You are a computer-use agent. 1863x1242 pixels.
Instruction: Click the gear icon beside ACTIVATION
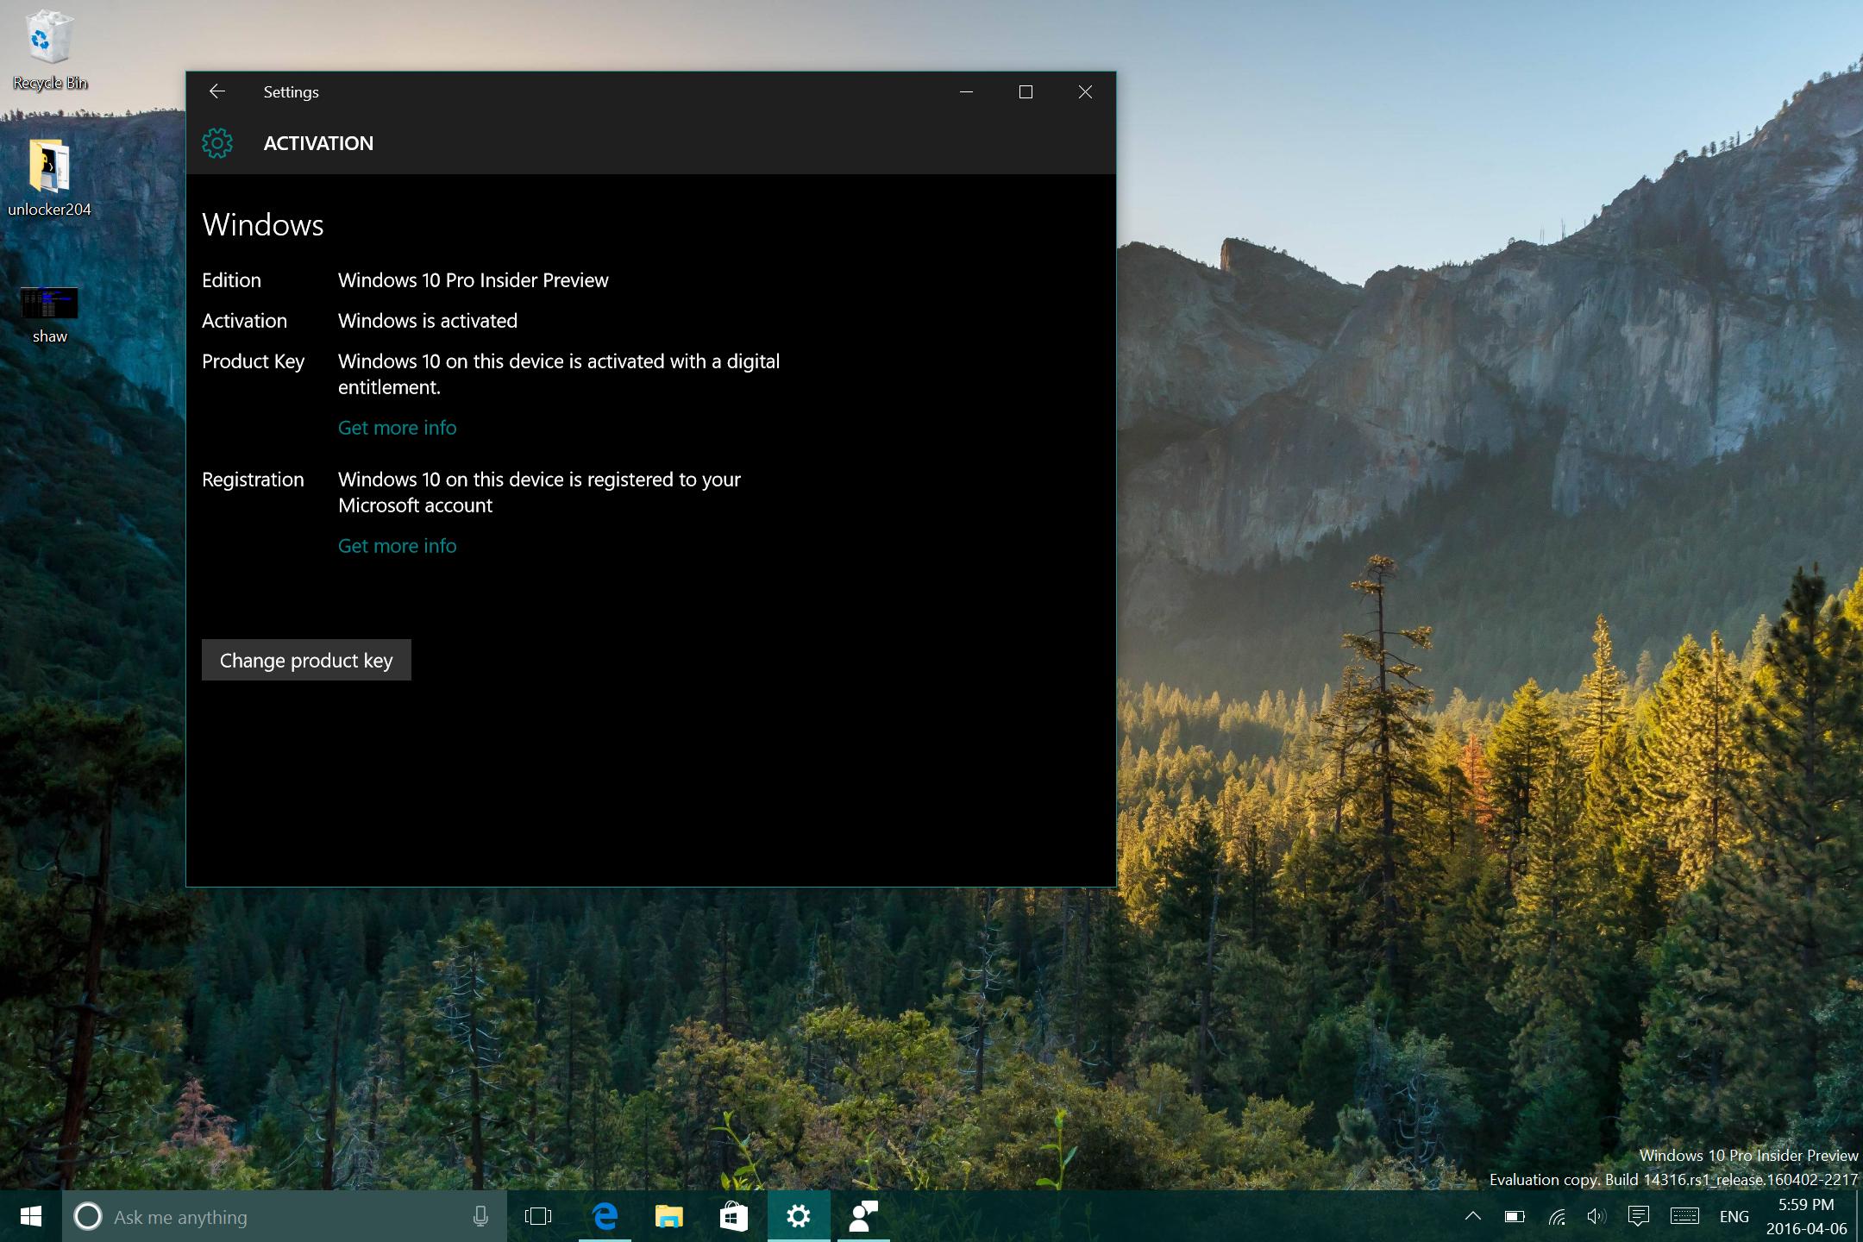coord(217,143)
